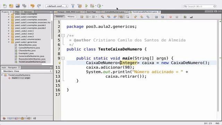Collapse the poo3.aula2.genericos package

(x=9, y=42)
